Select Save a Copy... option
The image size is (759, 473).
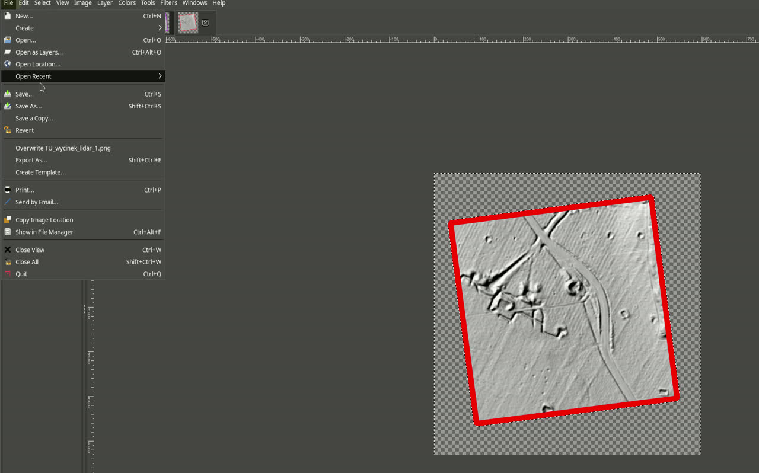click(83, 119)
